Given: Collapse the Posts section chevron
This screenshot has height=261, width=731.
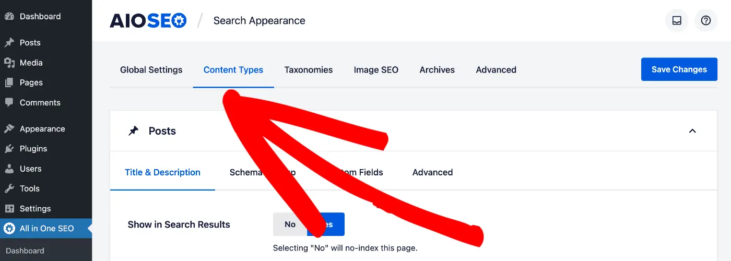Looking at the screenshot, I should pos(692,131).
